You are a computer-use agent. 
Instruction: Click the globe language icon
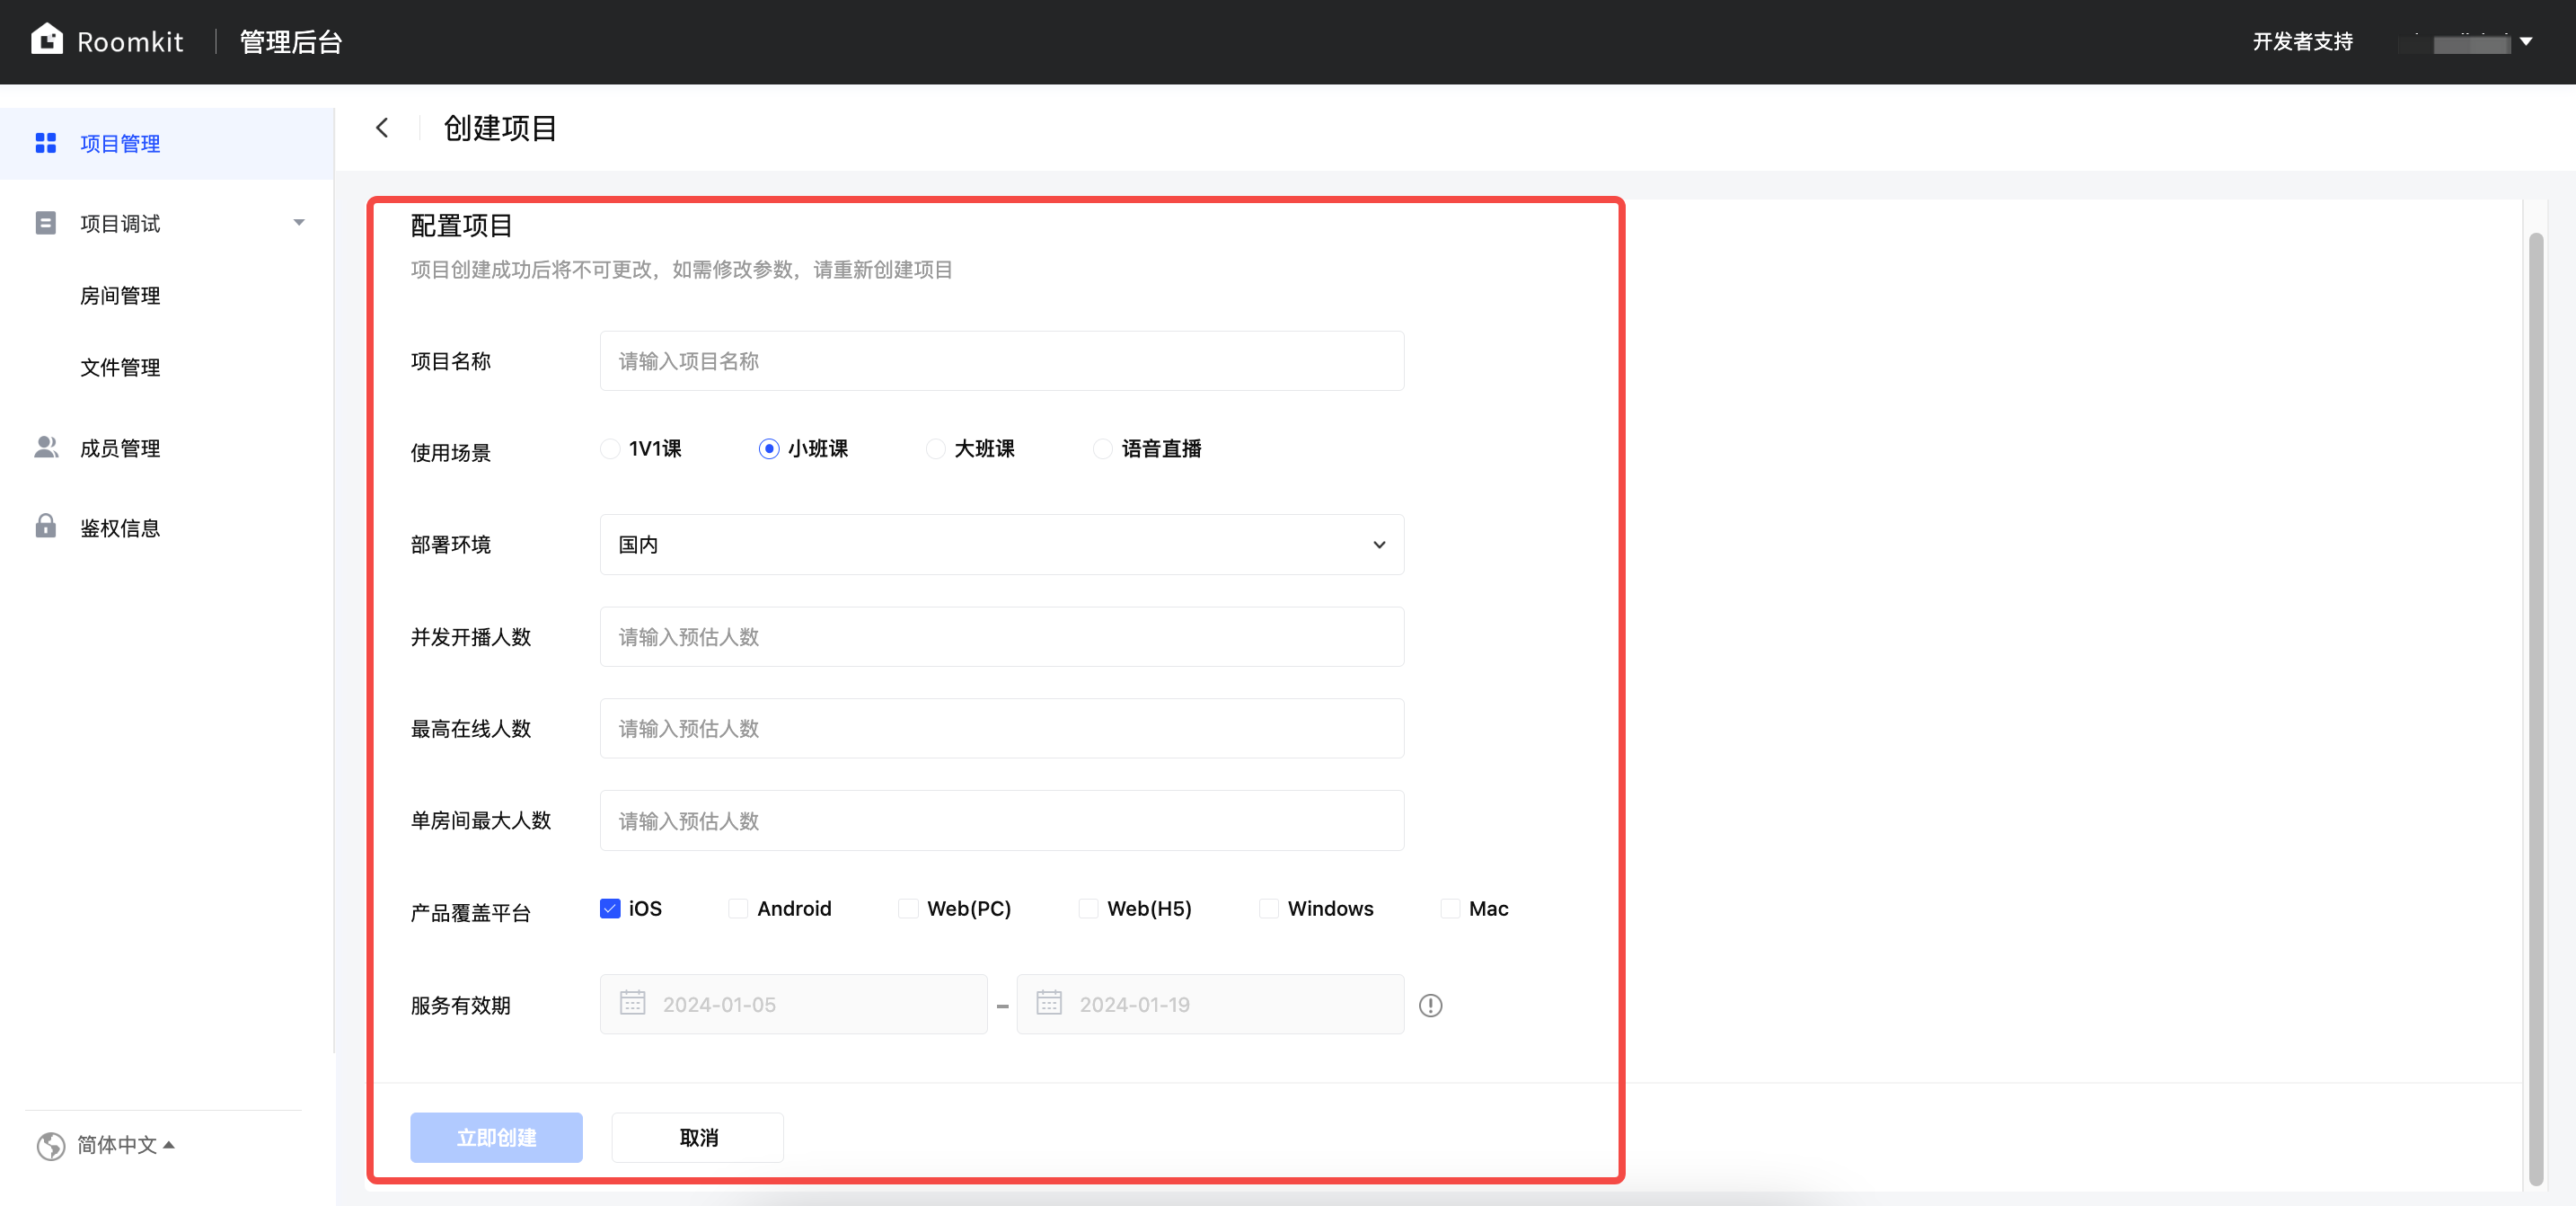[x=51, y=1145]
